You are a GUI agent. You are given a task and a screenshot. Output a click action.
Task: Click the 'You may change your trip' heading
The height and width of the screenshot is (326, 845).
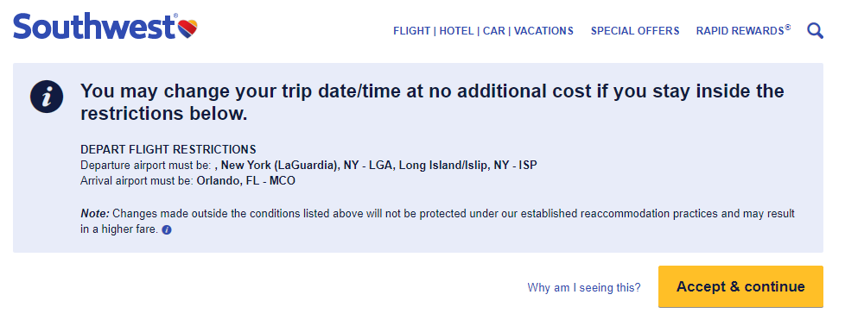[432, 103]
